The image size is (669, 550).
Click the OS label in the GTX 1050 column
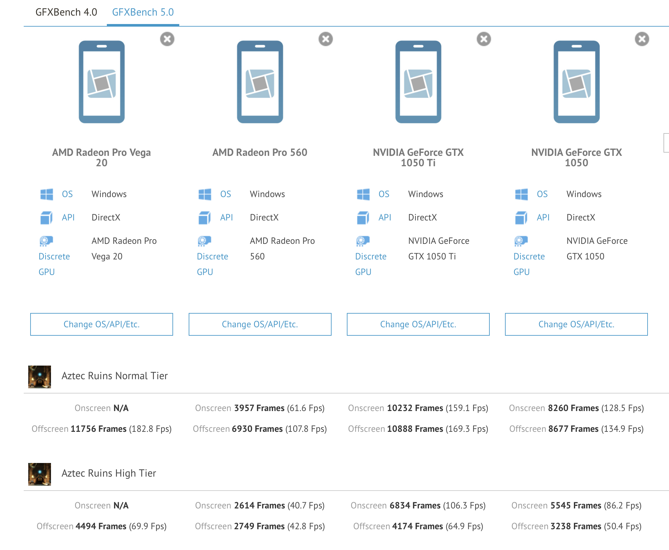[542, 194]
